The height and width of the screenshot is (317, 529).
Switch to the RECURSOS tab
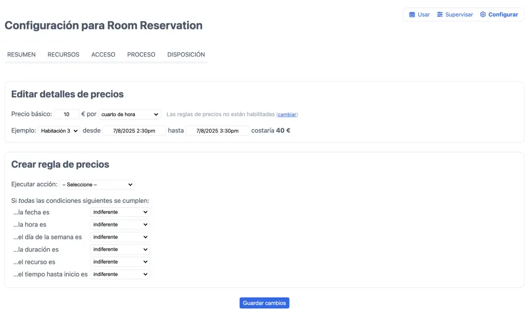coord(63,54)
